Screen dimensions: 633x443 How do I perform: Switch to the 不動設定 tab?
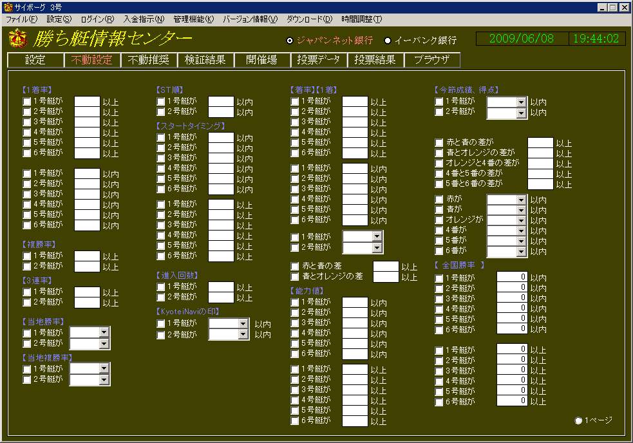click(92, 60)
